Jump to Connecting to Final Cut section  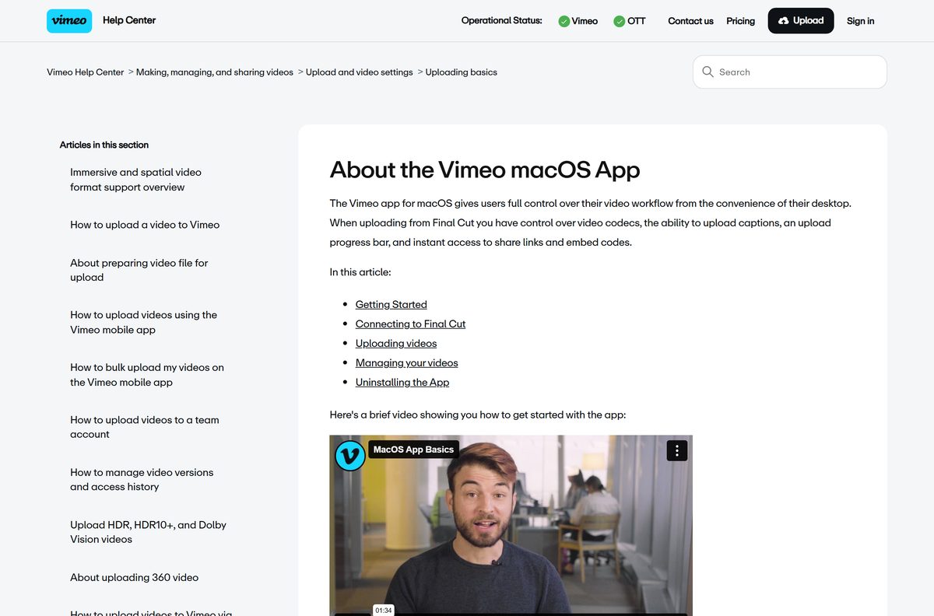410,324
